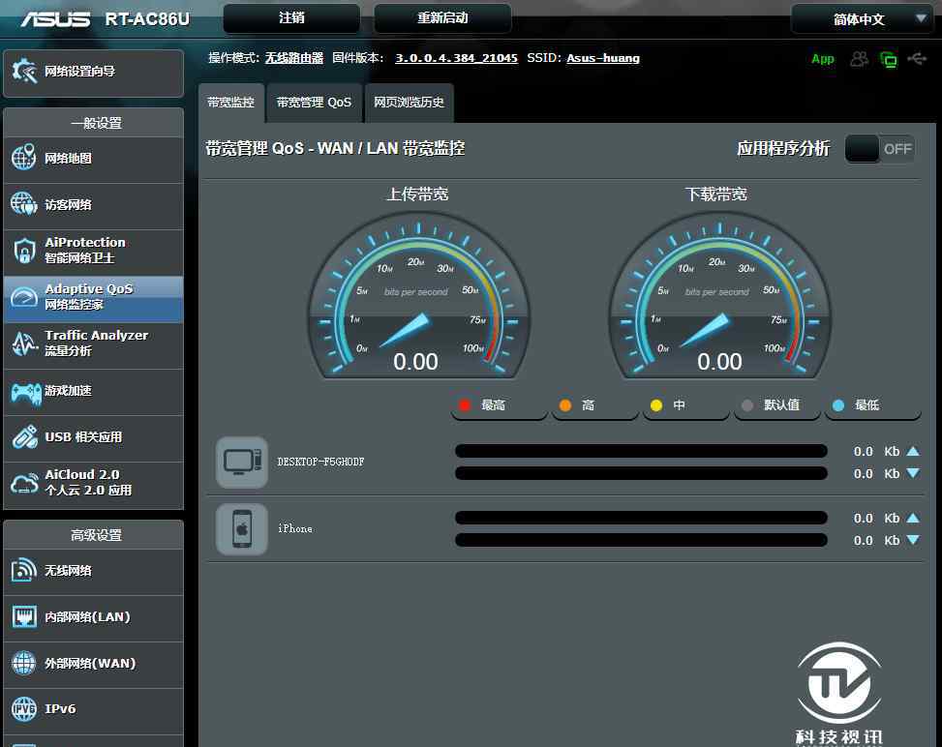
Task: Select the blue 最低 priority swatch
Action: click(838, 405)
